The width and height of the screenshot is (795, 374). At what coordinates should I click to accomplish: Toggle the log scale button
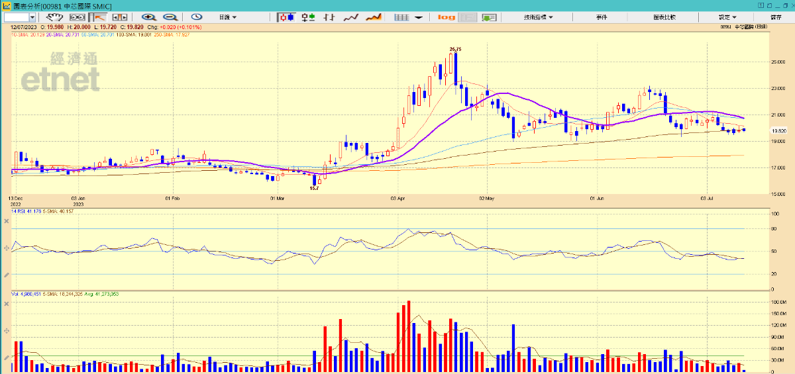(x=447, y=17)
